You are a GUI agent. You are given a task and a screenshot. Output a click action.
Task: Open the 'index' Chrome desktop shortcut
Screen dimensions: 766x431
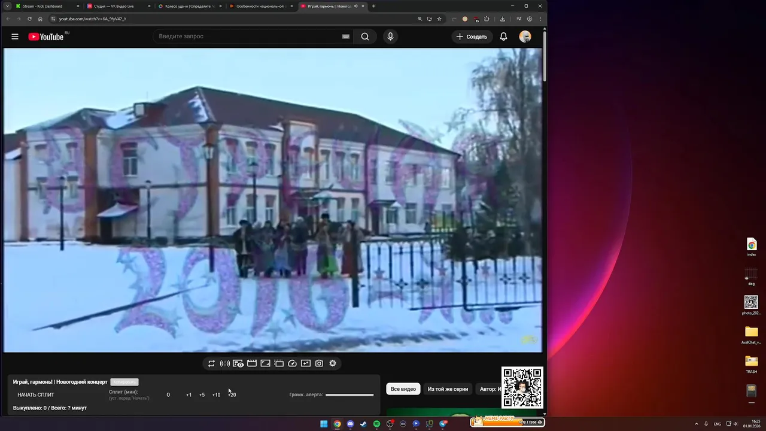(x=752, y=247)
